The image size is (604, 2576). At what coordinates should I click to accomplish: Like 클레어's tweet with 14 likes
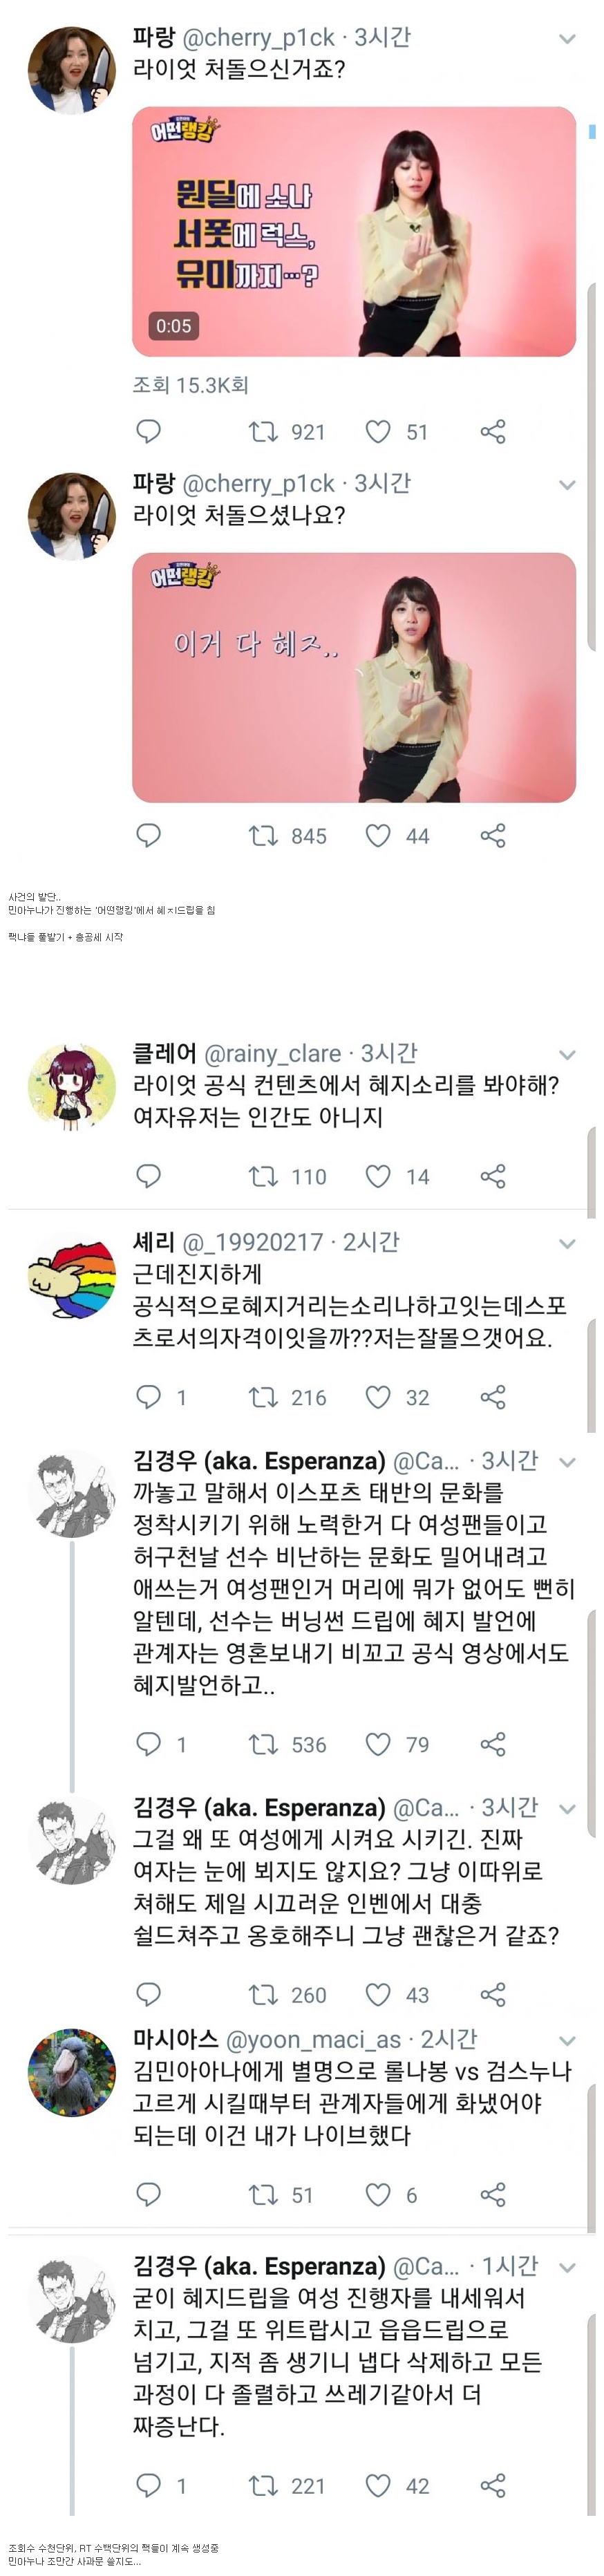[378, 1176]
